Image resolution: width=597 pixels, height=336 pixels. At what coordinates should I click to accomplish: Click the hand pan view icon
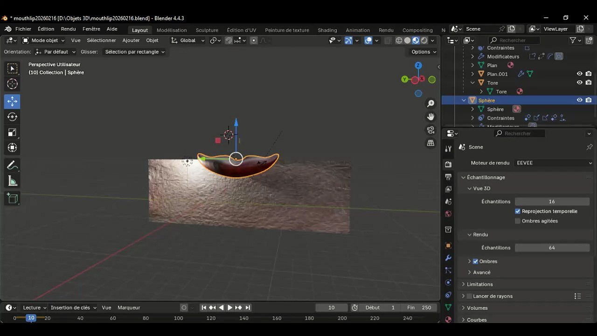(431, 116)
